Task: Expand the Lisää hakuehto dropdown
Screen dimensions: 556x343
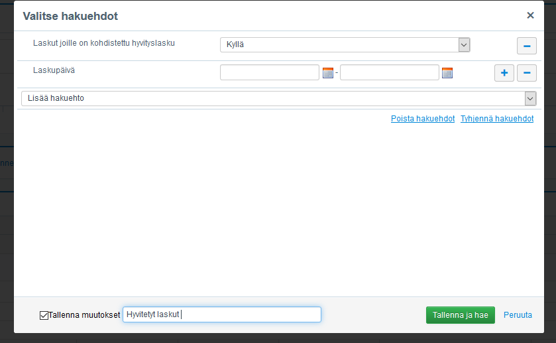Action: 278,98
